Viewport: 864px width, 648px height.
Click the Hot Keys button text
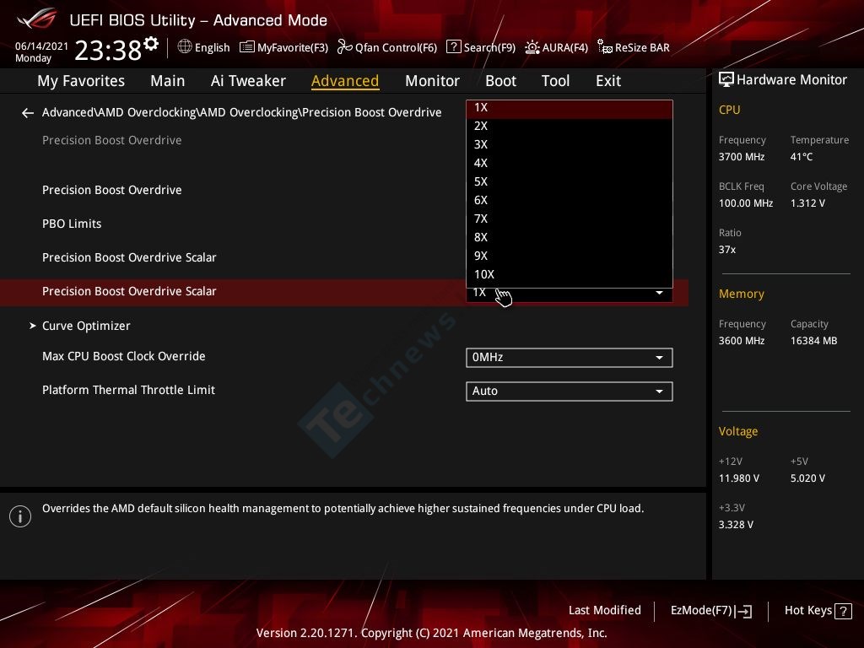(x=807, y=611)
